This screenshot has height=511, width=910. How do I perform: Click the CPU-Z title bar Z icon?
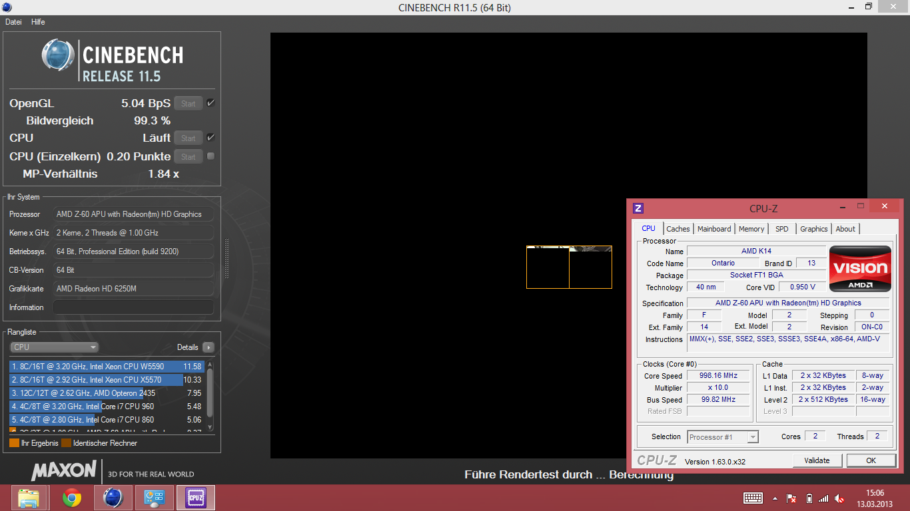coord(638,208)
